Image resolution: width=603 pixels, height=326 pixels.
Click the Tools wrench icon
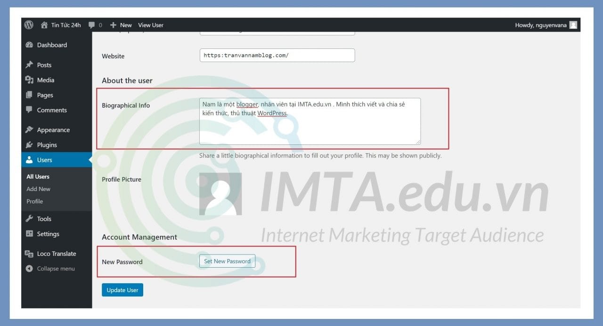pyautogui.click(x=30, y=218)
